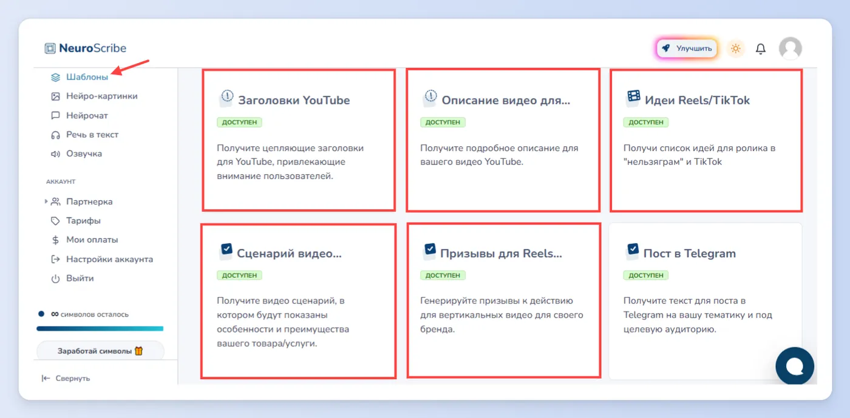Select Речь в текст menu item
850x418 pixels.
92,135
